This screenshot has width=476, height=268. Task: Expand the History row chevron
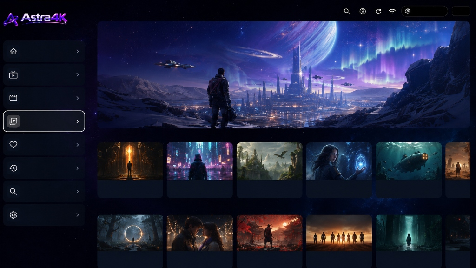(78, 168)
